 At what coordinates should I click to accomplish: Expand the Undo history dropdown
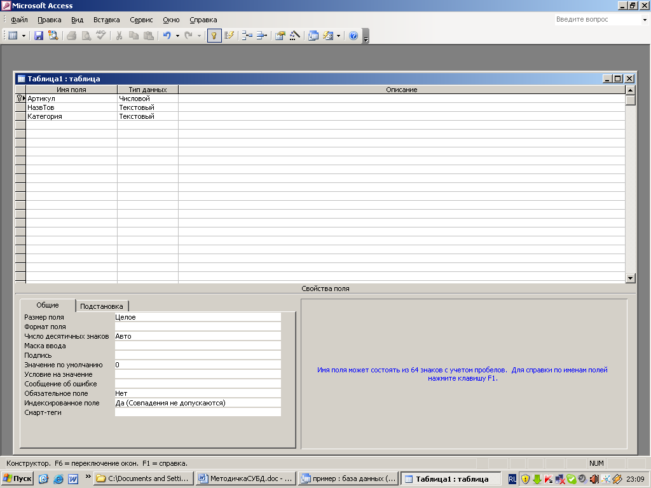click(177, 36)
